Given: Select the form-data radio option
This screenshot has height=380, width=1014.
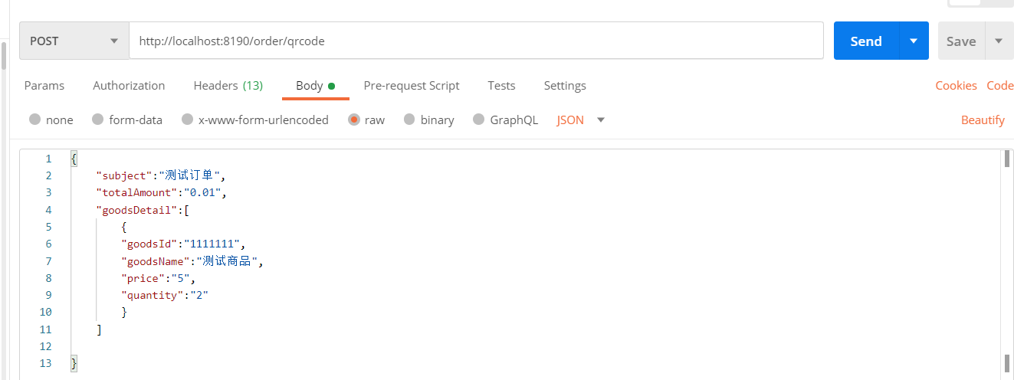Looking at the screenshot, I should point(97,120).
